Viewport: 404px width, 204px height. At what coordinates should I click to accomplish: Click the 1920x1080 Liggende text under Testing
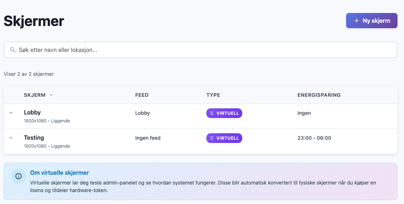tap(47, 146)
